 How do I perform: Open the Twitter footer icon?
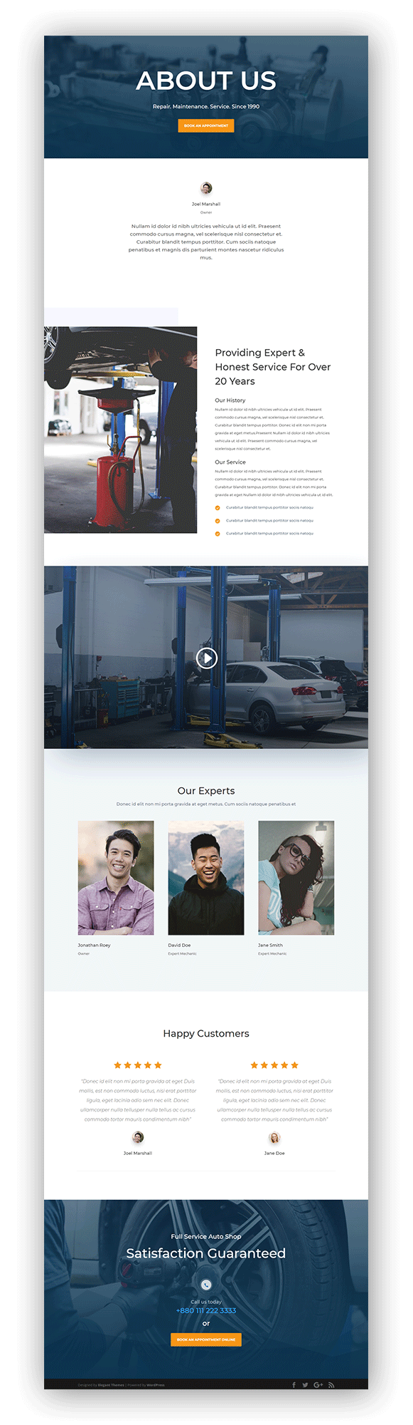point(305,1384)
